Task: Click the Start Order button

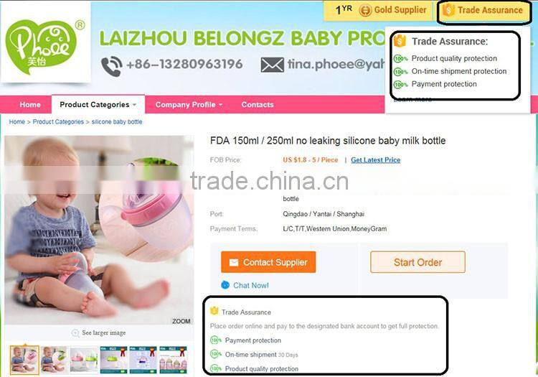Action: pos(417,262)
